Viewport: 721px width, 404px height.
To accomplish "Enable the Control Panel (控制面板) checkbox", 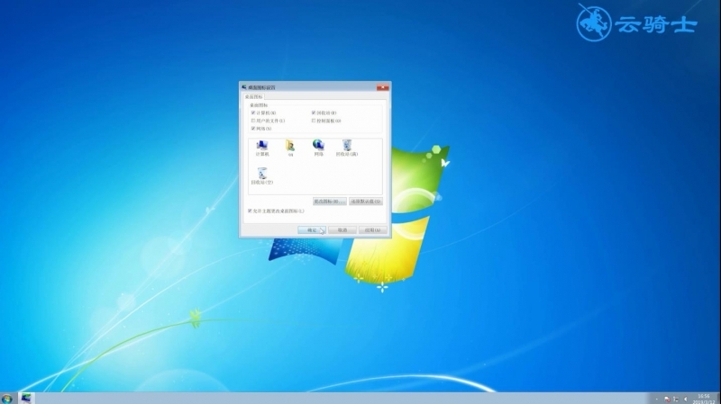I will pyautogui.click(x=314, y=121).
